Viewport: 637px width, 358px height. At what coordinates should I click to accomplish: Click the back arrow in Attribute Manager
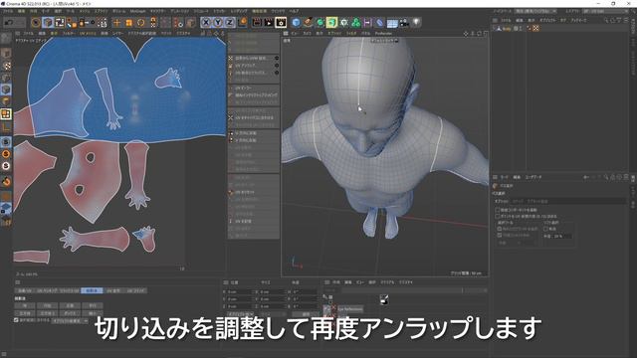[x=586, y=177]
